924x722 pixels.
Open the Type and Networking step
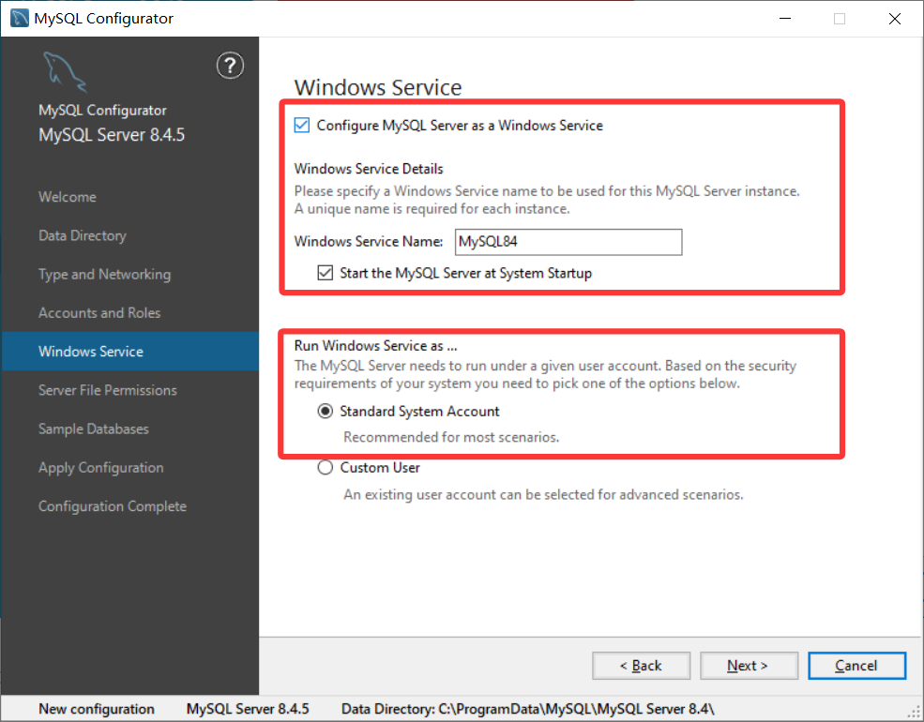(x=104, y=275)
